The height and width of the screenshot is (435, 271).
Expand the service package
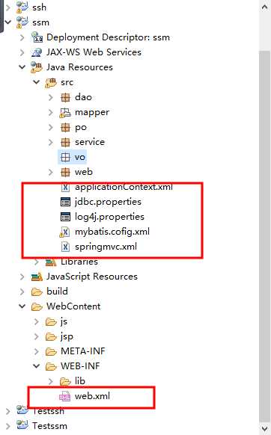pyautogui.click(x=51, y=142)
